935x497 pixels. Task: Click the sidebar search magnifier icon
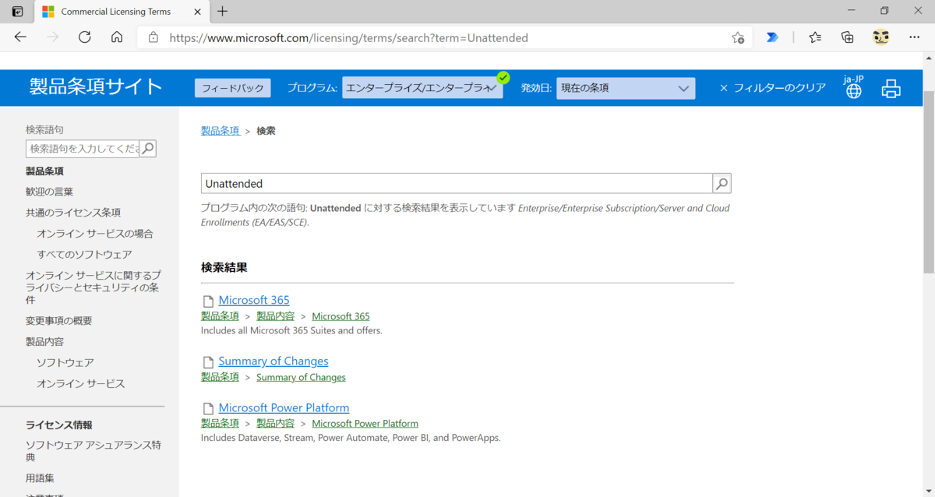(x=147, y=148)
